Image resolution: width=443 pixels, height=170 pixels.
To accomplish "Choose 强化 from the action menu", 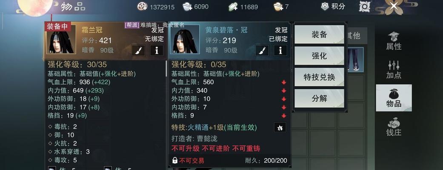I will pos(319,56).
